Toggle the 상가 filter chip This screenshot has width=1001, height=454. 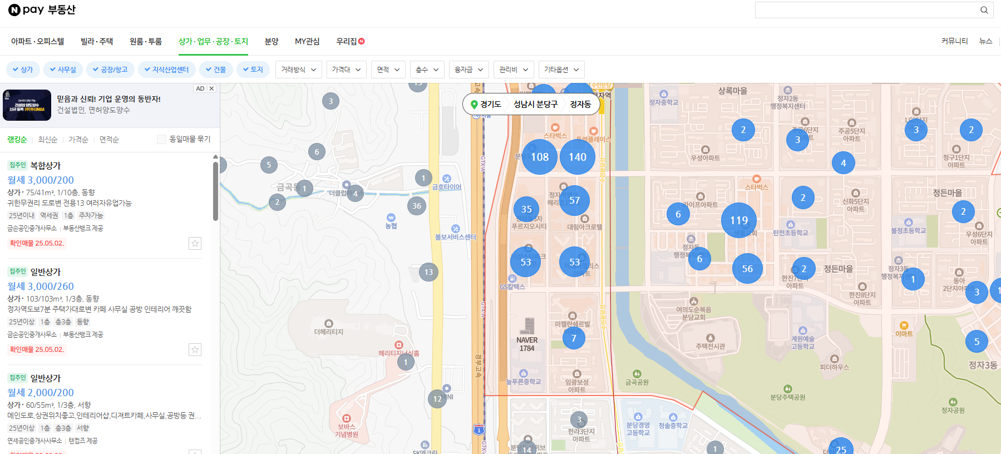tap(23, 70)
